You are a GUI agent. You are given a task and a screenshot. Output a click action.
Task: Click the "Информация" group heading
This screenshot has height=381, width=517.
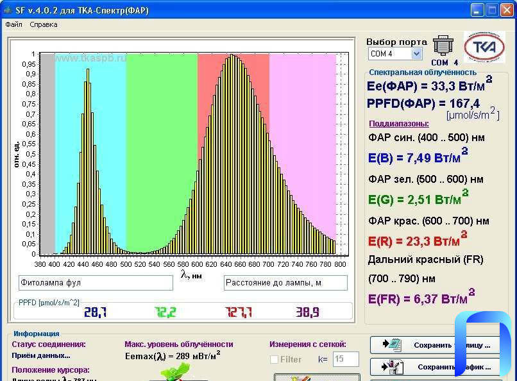coord(37,334)
